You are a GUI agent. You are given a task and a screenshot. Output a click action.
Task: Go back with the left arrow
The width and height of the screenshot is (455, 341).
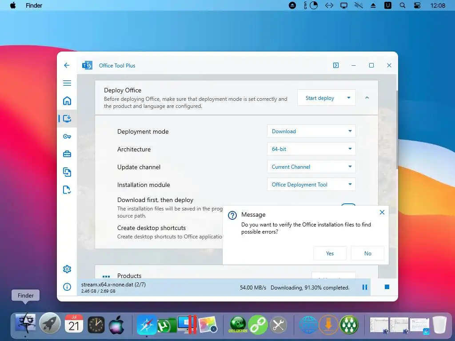[x=67, y=65]
